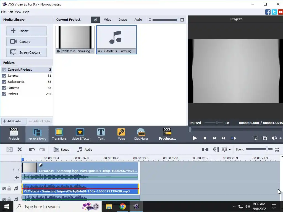
Task: Show All media types tab
Action: point(95,20)
